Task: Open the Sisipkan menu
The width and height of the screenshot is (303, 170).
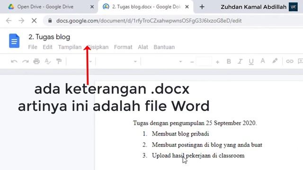Action: point(98,47)
